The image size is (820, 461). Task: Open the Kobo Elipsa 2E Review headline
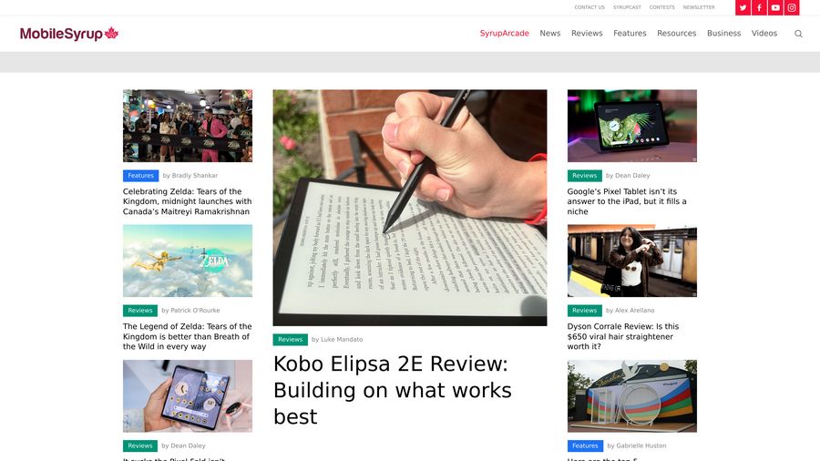coord(392,391)
